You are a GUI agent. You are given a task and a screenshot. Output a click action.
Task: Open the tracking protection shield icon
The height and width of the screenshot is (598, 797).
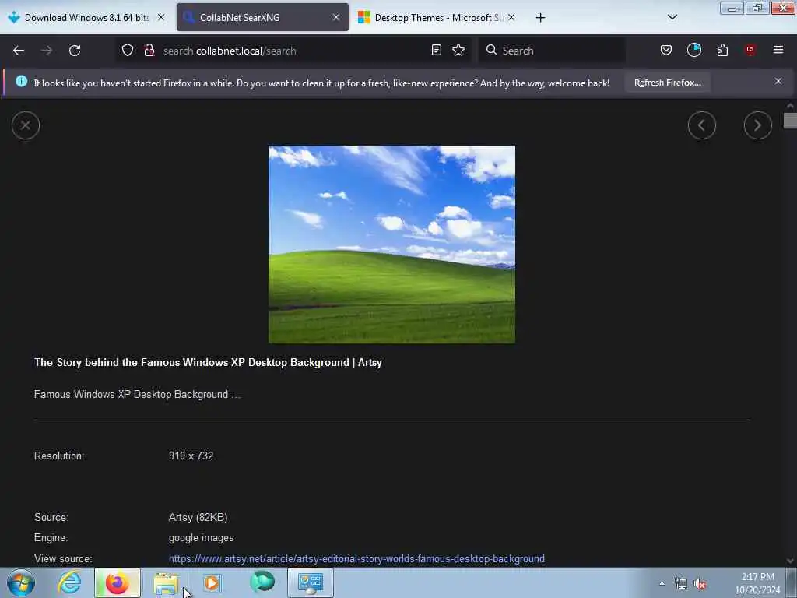(128, 51)
